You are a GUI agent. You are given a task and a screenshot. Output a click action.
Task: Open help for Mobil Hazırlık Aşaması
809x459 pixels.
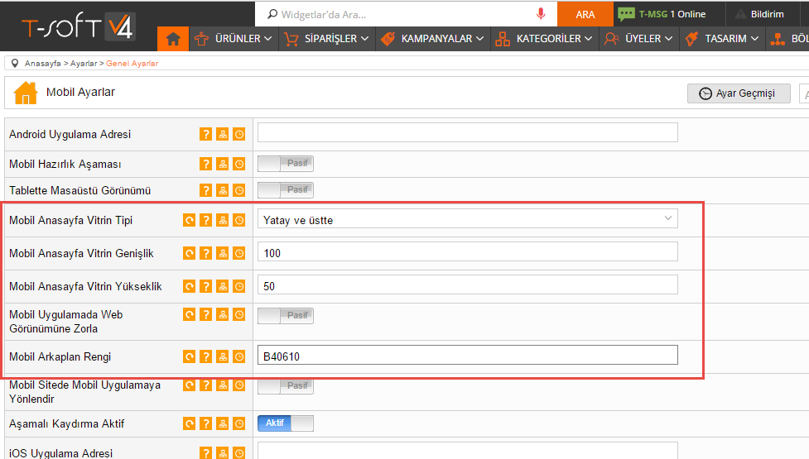[x=206, y=165]
